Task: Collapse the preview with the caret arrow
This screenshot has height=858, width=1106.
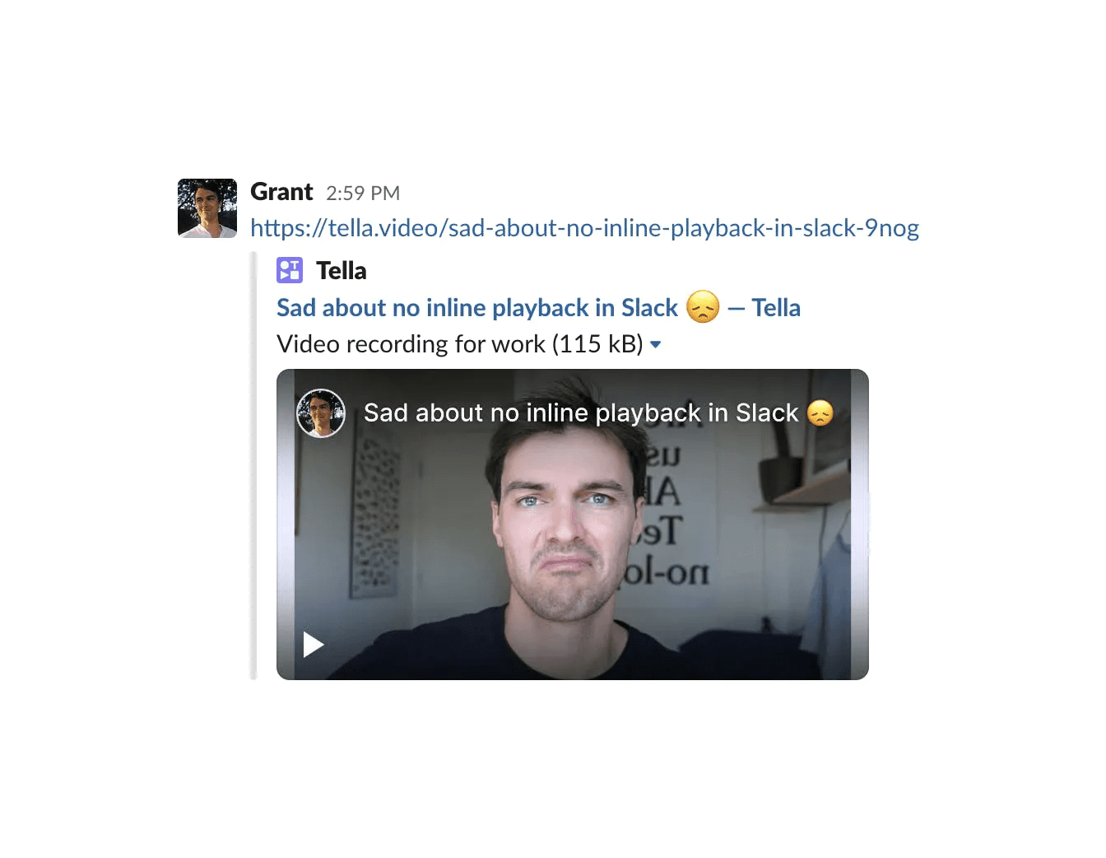Action: click(x=656, y=344)
